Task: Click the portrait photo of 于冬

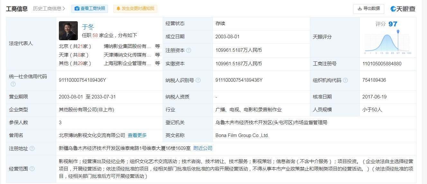Action: coord(68,31)
